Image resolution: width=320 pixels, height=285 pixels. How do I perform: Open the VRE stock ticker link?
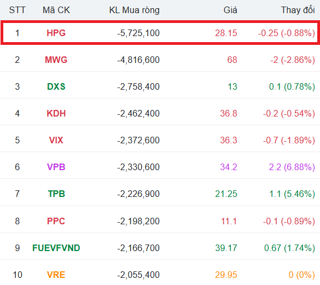[56, 275]
